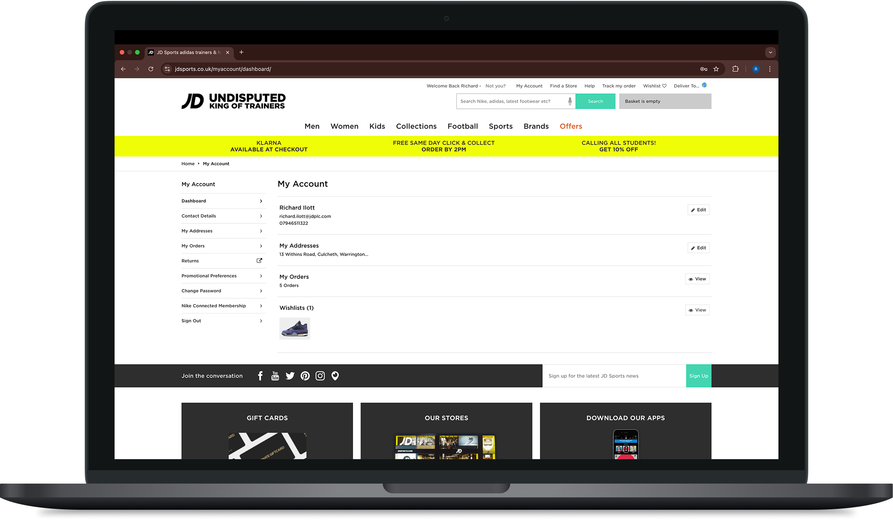Click the browser reload icon
893x520 pixels.
(151, 69)
